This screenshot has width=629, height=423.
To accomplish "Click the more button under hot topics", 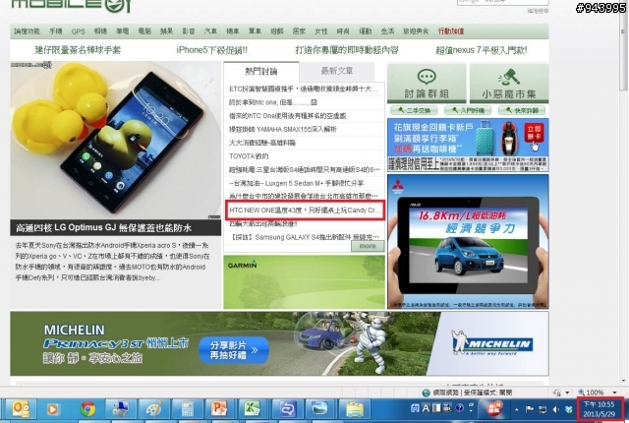I will click(368, 246).
